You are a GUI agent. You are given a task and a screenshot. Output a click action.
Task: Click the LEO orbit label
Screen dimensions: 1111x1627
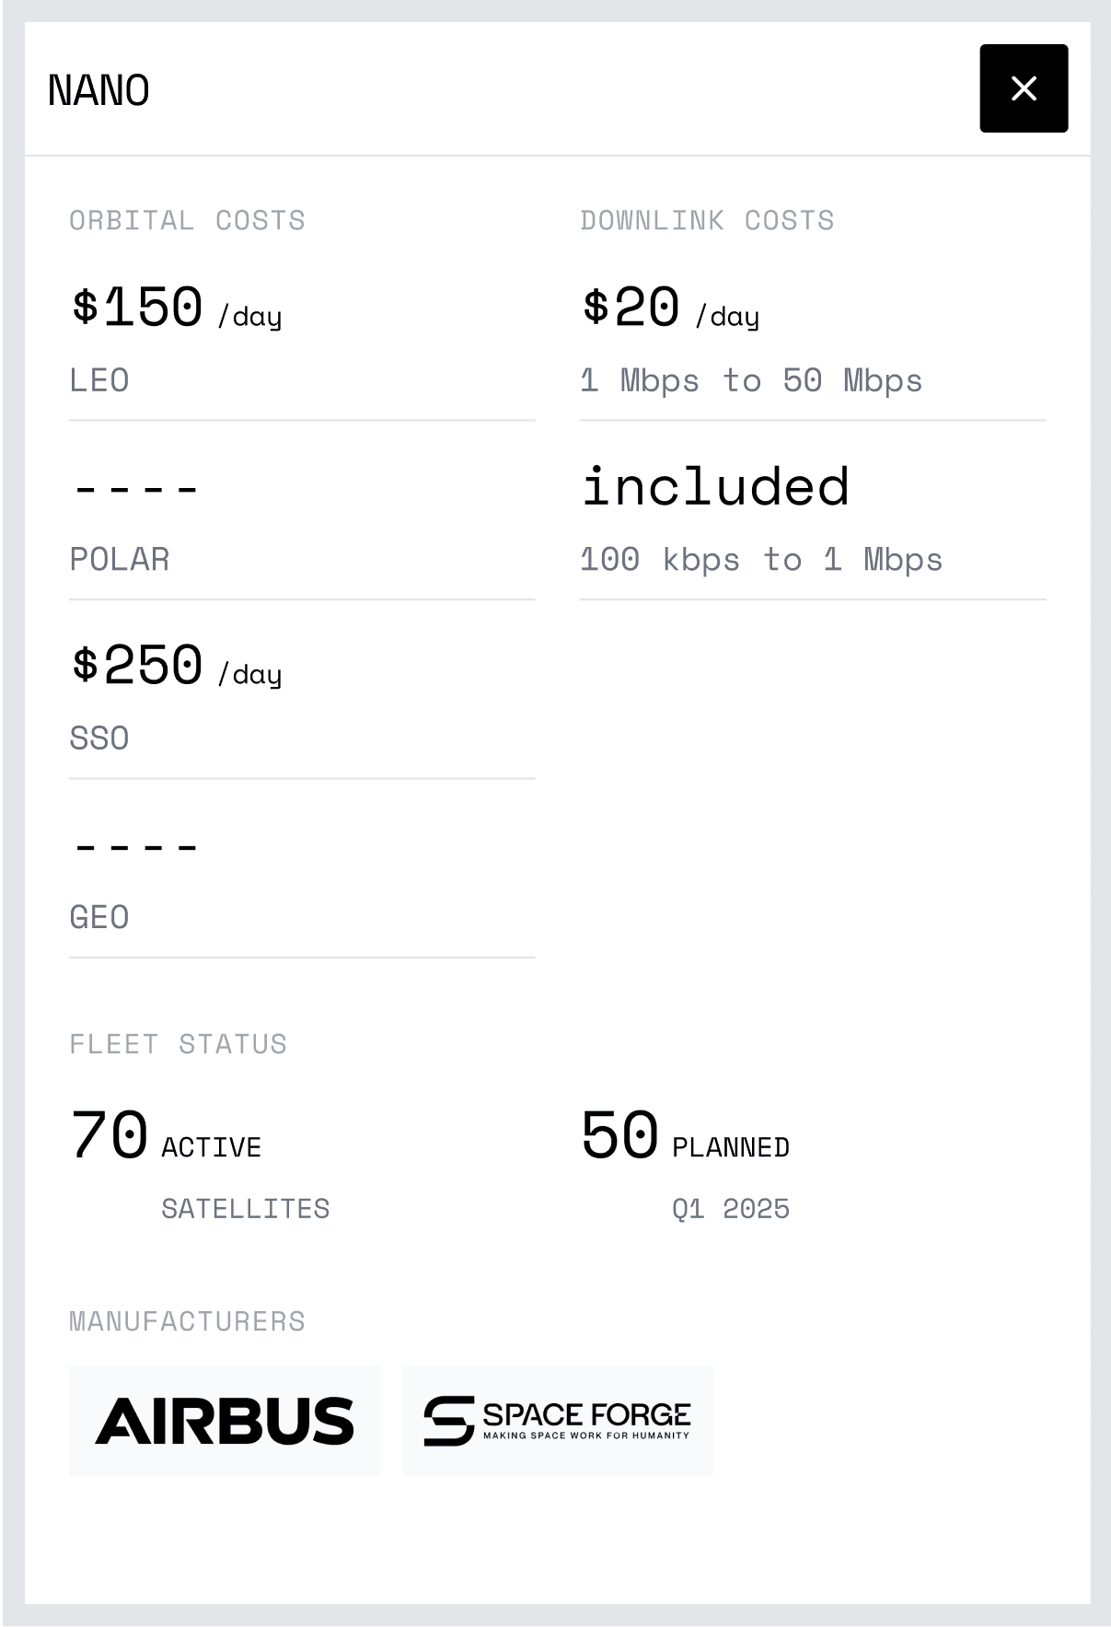[99, 380]
